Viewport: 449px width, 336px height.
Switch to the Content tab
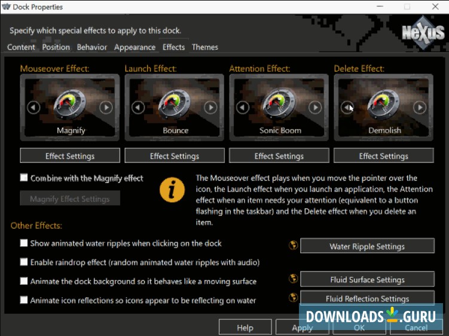(21, 47)
